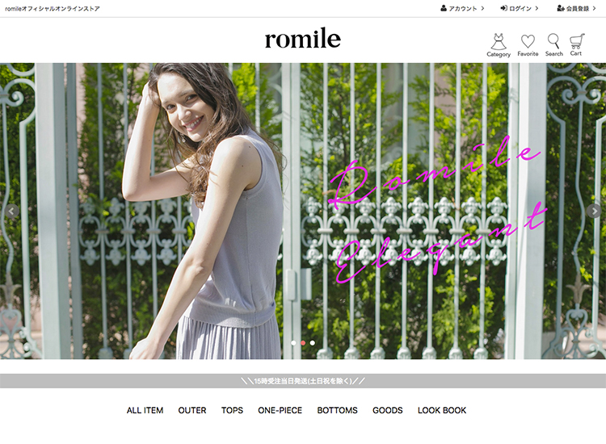606x444 pixels.
Task: Expand the 会員登録 chevron
Action: tap(595, 8)
